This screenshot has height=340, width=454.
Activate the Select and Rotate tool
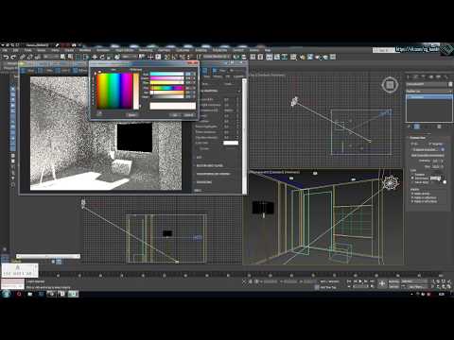[x=102, y=57]
